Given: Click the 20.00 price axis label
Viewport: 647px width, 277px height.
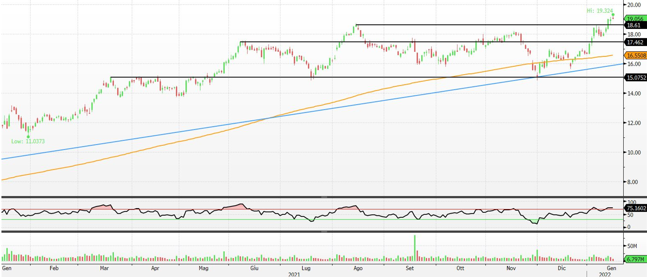Looking at the screenshot, I should tap(634, 5).
